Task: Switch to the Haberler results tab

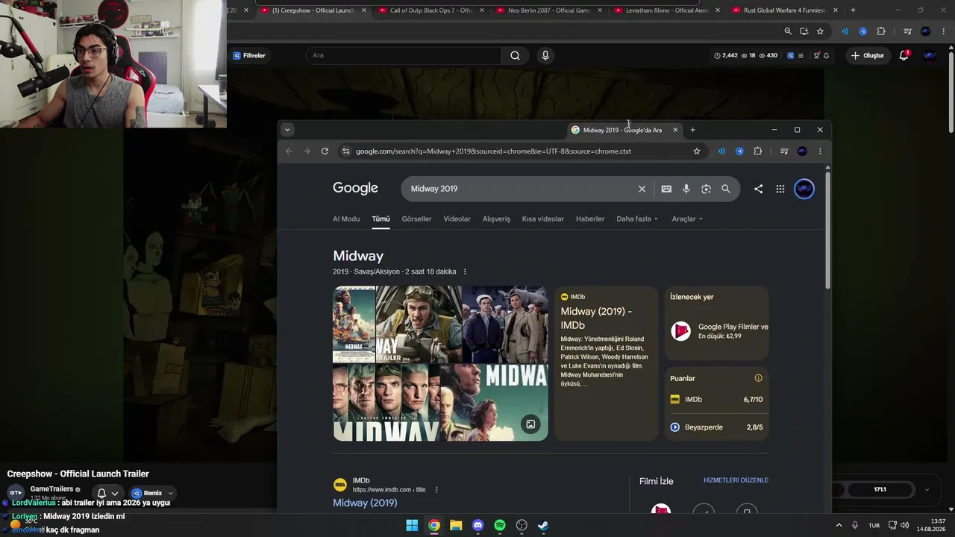Action: coord(590,219)
